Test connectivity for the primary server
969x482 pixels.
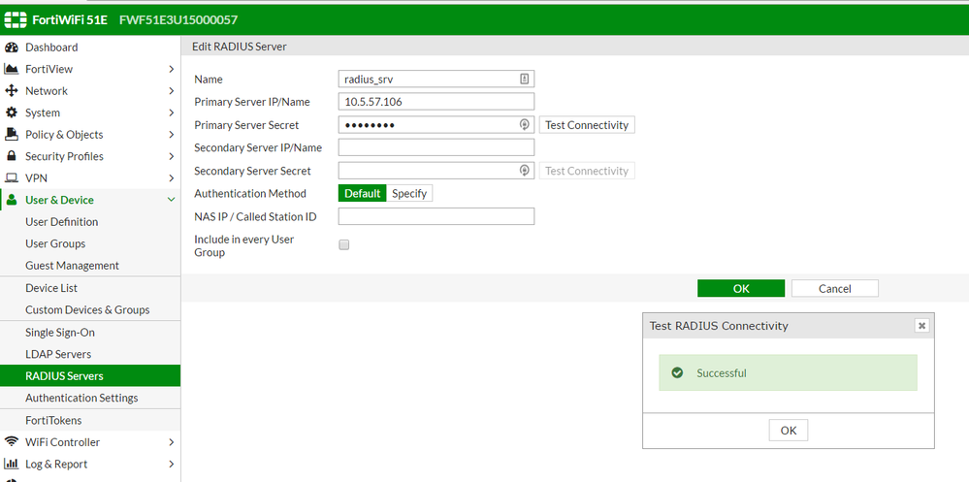tap(587, 125)
